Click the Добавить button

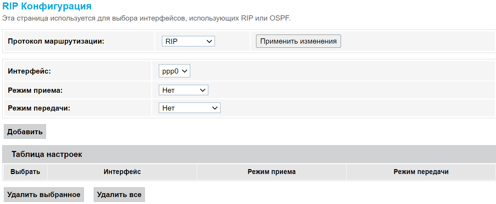pyautogui.click(x=25, y=131)
